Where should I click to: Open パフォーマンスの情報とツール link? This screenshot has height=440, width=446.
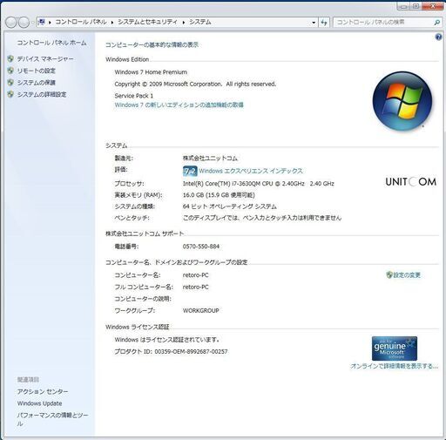pyautogui.click(x=52, y=419)
